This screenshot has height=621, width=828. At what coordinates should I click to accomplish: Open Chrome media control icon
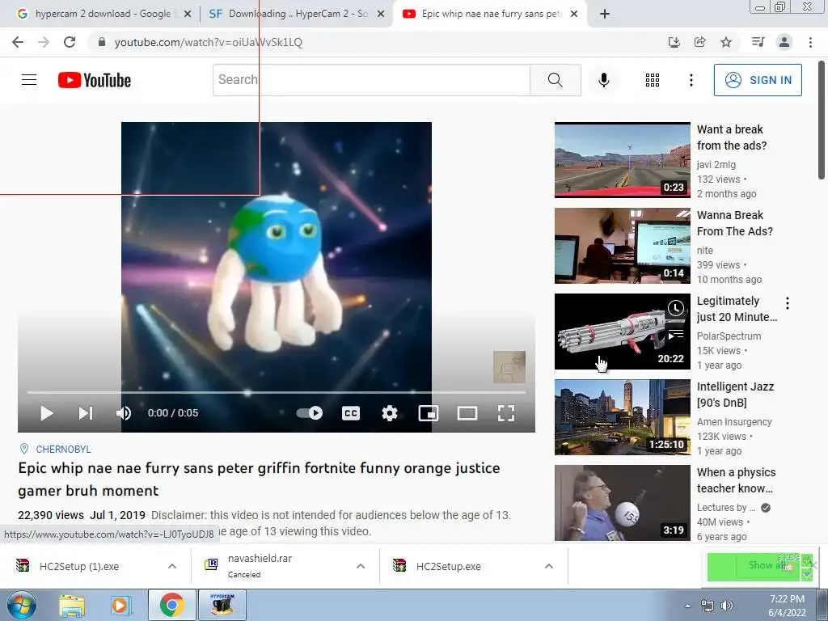(758, 42)
